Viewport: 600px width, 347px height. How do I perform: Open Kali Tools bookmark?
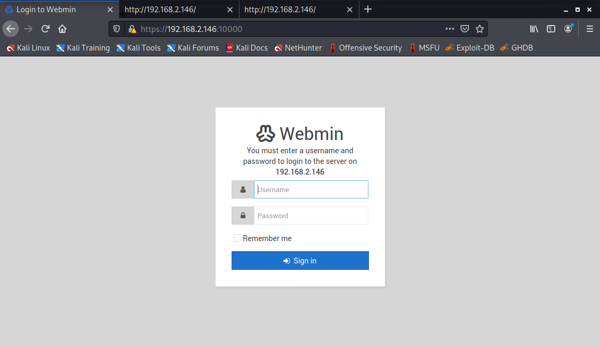tap(138, 48)
